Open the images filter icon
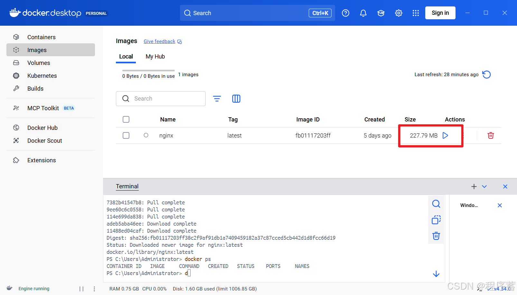 pyautogui.click(x=217, y=99)
